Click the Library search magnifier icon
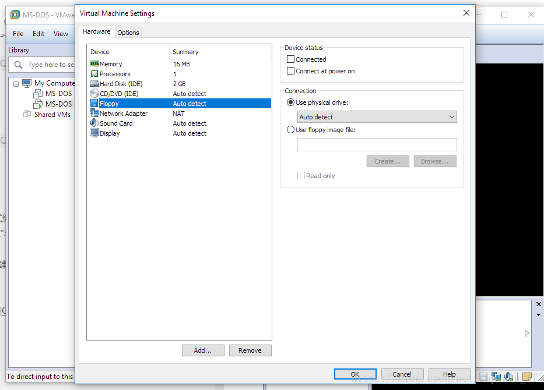The width and height of the screenshot is (544, 390). click(19, 65)
